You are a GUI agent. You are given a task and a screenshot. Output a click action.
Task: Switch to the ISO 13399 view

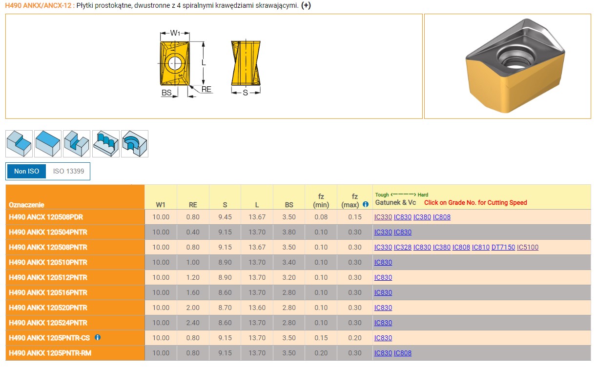click(x=68, y=172)
